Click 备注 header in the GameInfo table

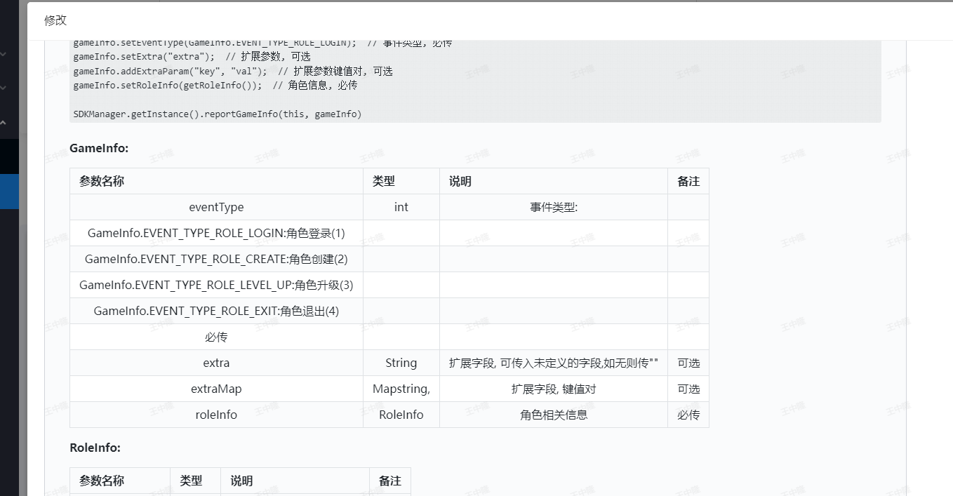point(688,181)
